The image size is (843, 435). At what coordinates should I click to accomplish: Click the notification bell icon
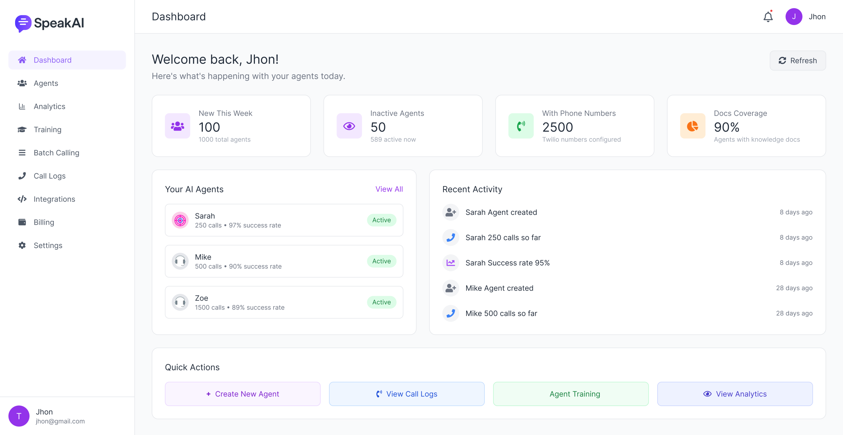(x=768, y=17)
